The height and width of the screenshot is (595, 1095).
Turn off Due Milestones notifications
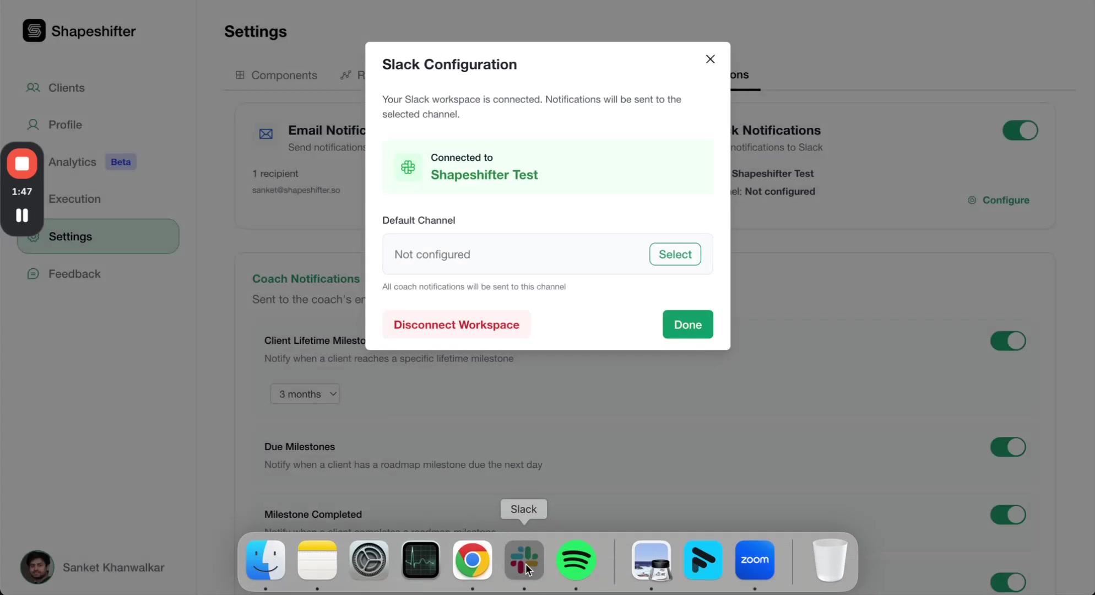click(x=1007, y=447)
